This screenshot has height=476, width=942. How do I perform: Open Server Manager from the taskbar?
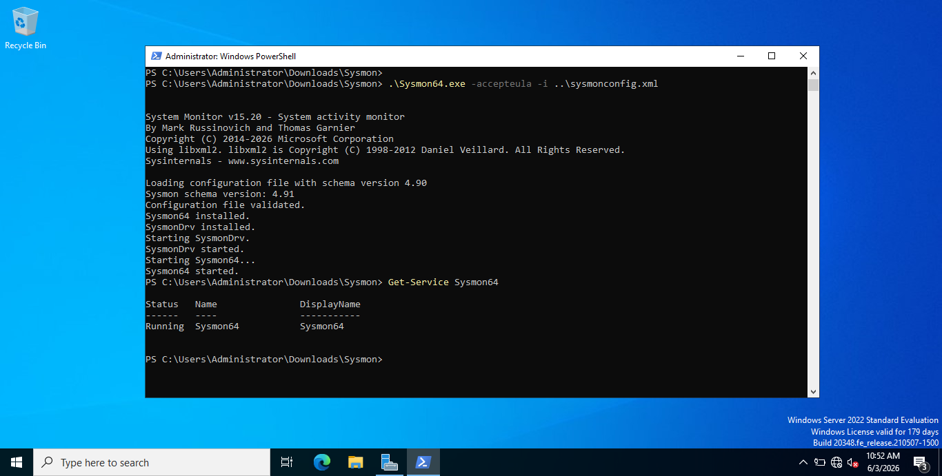pyautogui.click(x=389, y=462)
